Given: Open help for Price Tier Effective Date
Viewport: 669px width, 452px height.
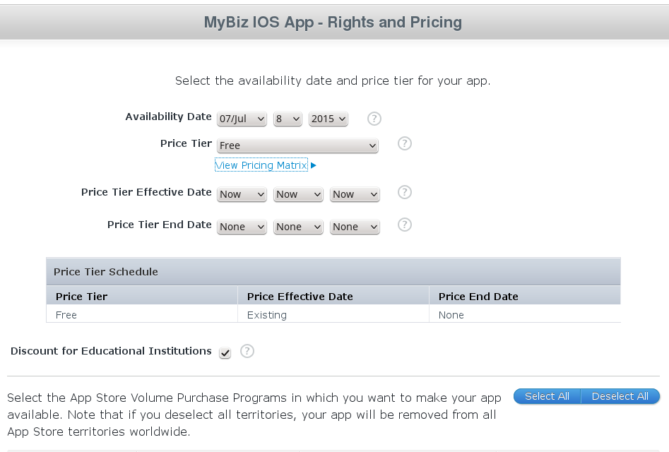Looking at the screenshot, I should tap(404, 192).
